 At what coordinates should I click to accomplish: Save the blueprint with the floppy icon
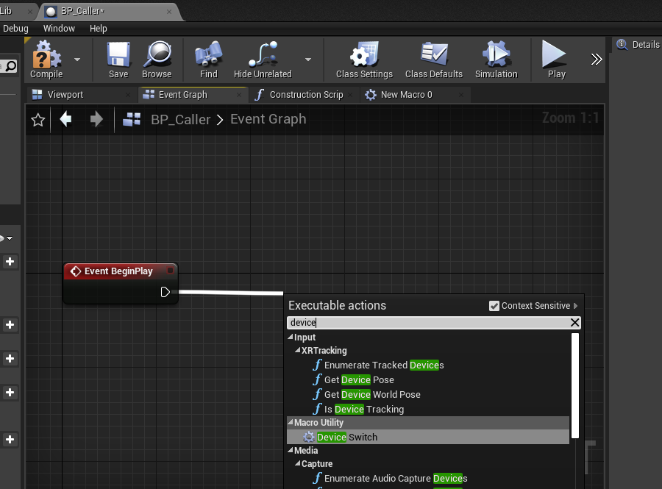coord(118,60)
